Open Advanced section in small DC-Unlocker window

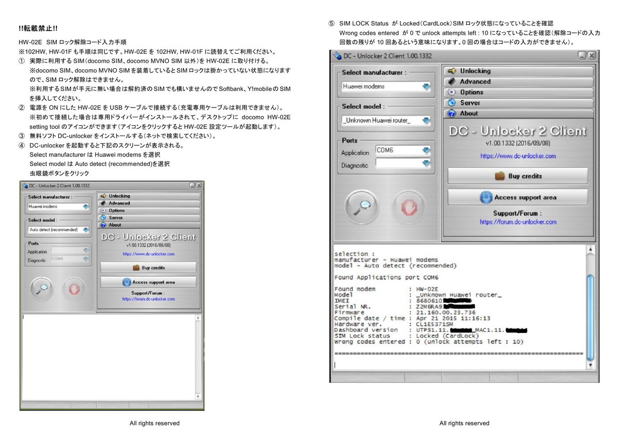pyautogui.click(x=148, y=203)
